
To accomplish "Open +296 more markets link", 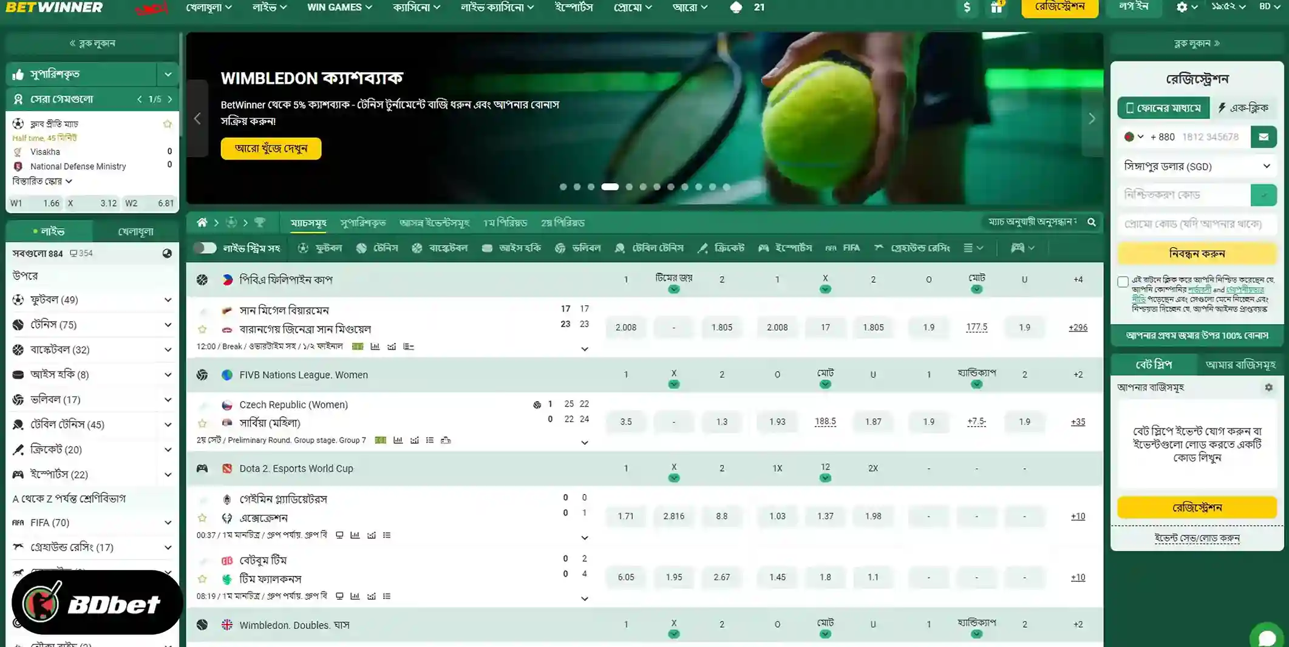I will tap(1078, 328).
